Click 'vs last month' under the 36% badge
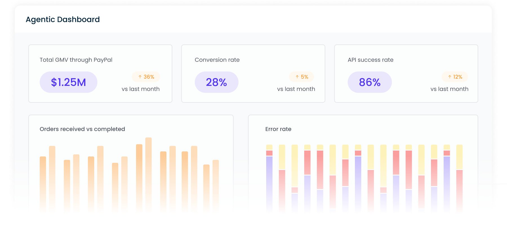 [141, 89]
